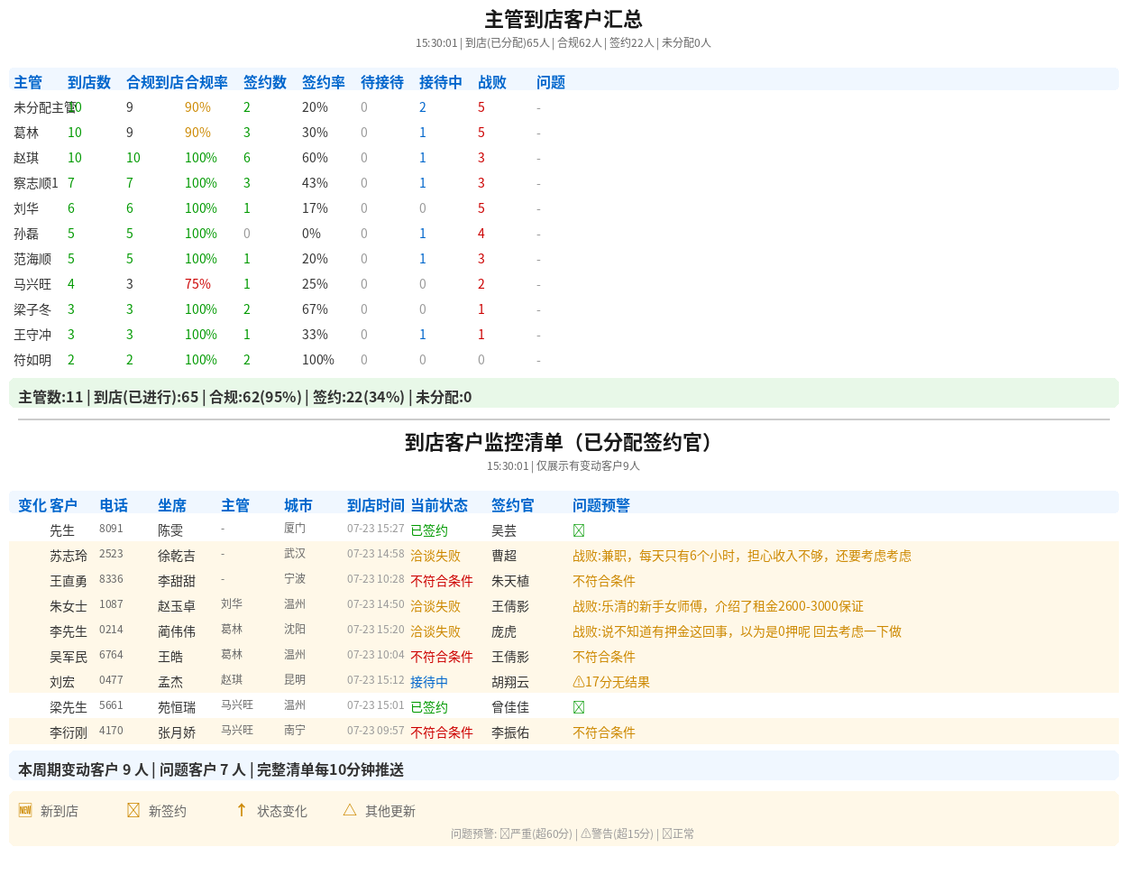Image resolution: width=1127 pixels, height=884 pixels.
Task: Select supervisor 梁子冬 row name
Action: click(x=32, y=309)
